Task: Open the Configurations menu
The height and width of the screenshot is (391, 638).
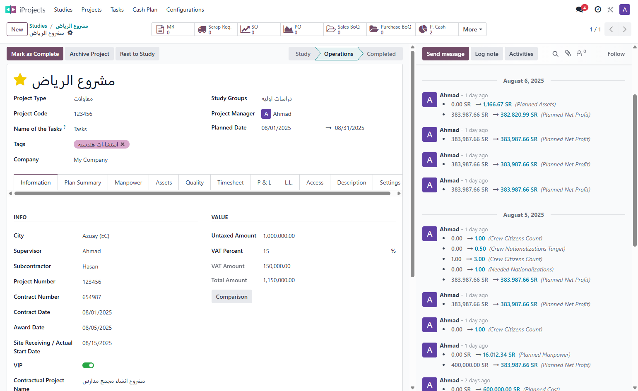Action: [x=185, y=10]
